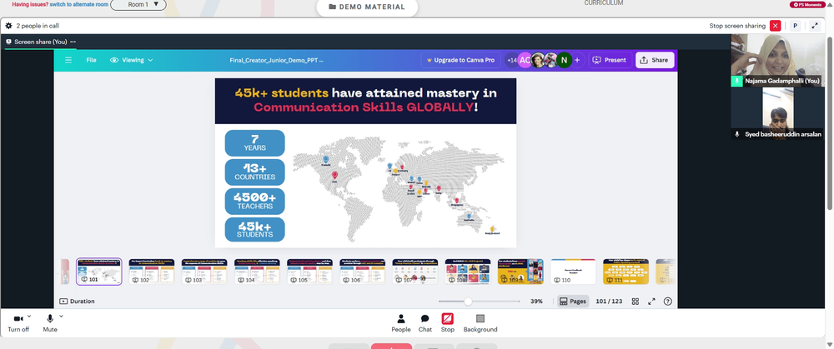Click Stop screen sharing X button

point(775,26)
